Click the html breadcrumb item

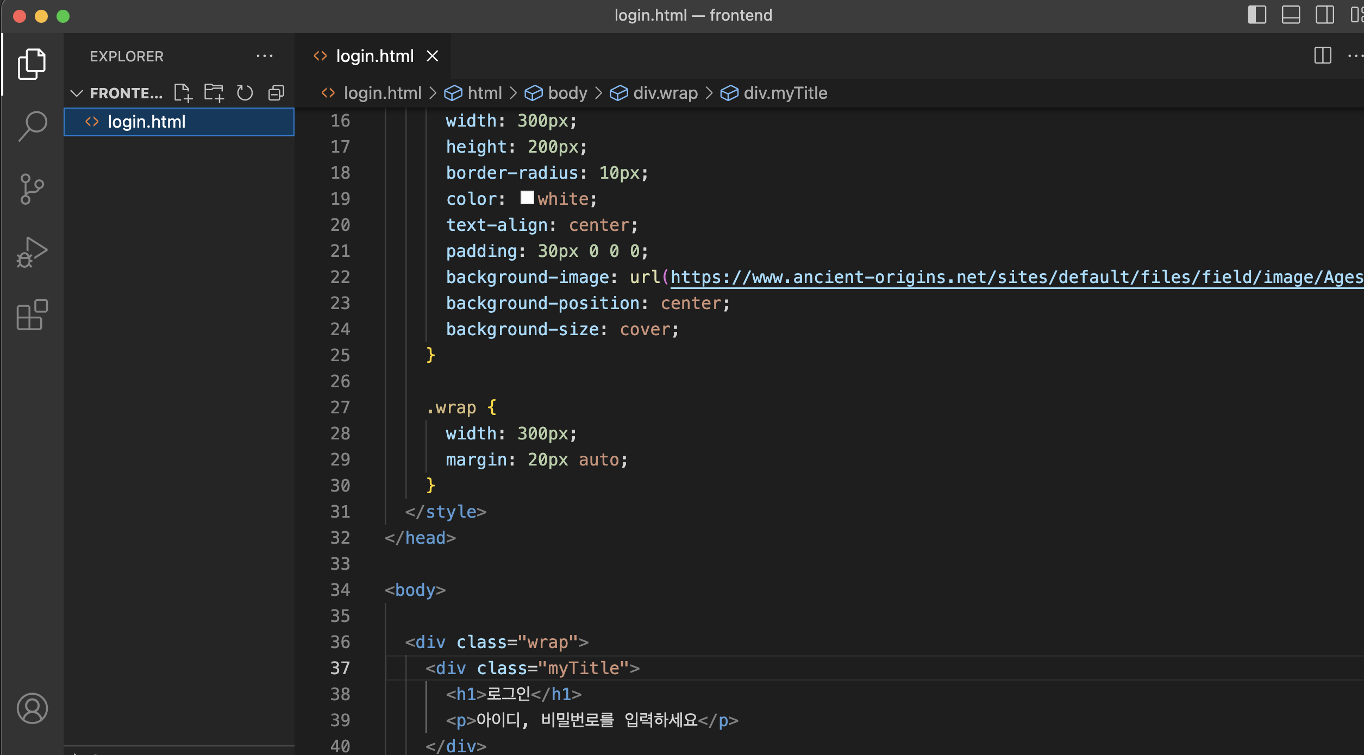coord(473,93)
